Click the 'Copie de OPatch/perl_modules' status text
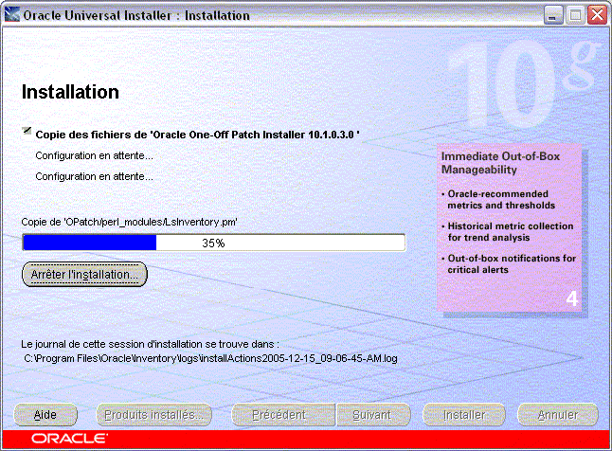 [x=129, y=221]
